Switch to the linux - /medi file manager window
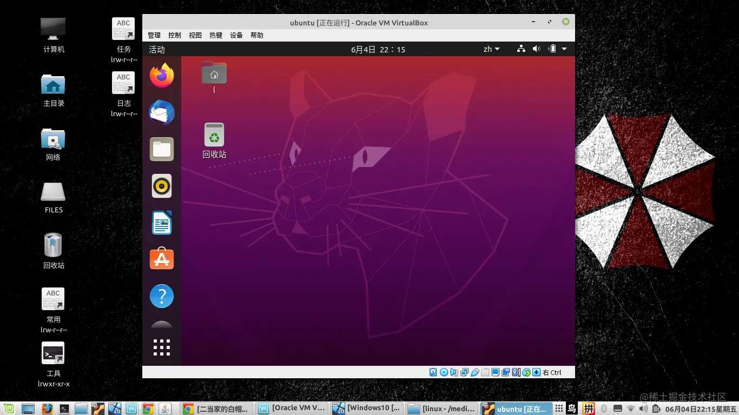The width and height of the screenshot is (739, 415). point(441,409)
